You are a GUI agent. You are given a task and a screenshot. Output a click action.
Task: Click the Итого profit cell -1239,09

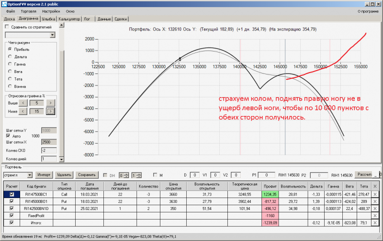270,222
